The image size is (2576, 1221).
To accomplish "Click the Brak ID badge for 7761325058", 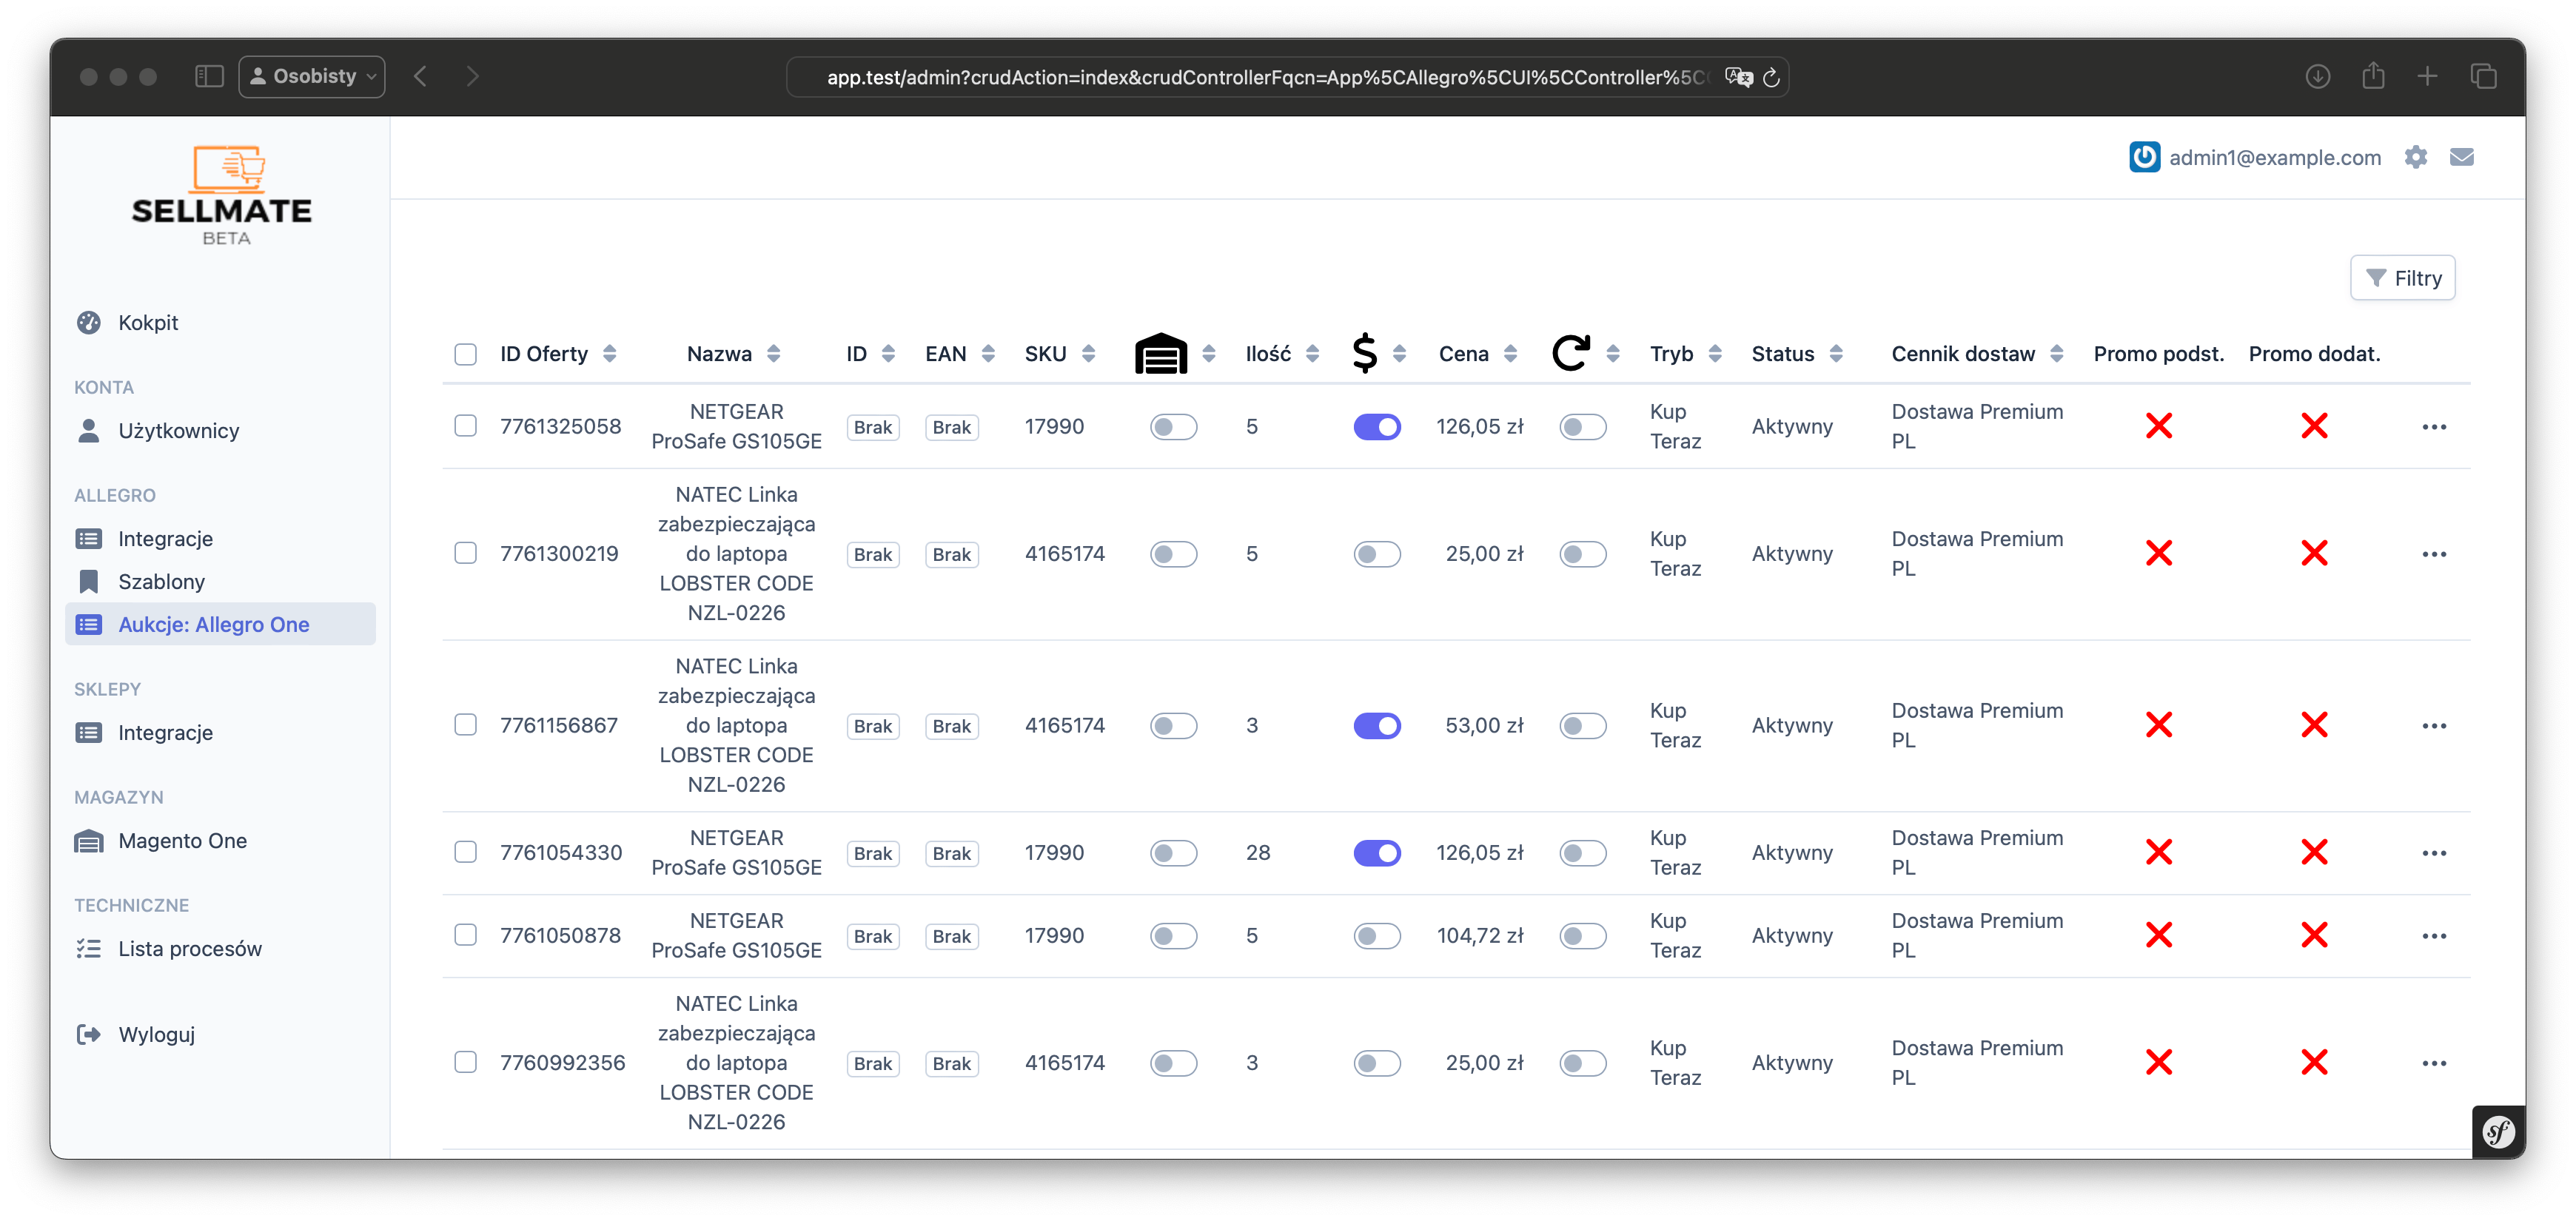I will point(872,427).
